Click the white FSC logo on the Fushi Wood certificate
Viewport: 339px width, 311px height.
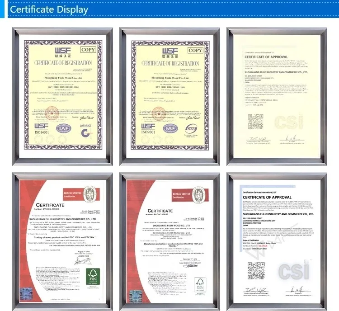click(x=200, y=285)
